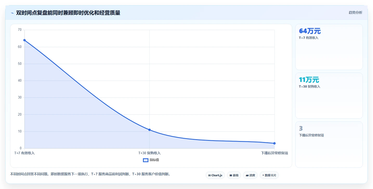Click the y-axis tick 60
Screen dimensions: 373x189
point(20,47)
